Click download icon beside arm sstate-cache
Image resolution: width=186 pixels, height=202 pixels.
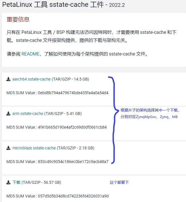[x=8, y=114]
